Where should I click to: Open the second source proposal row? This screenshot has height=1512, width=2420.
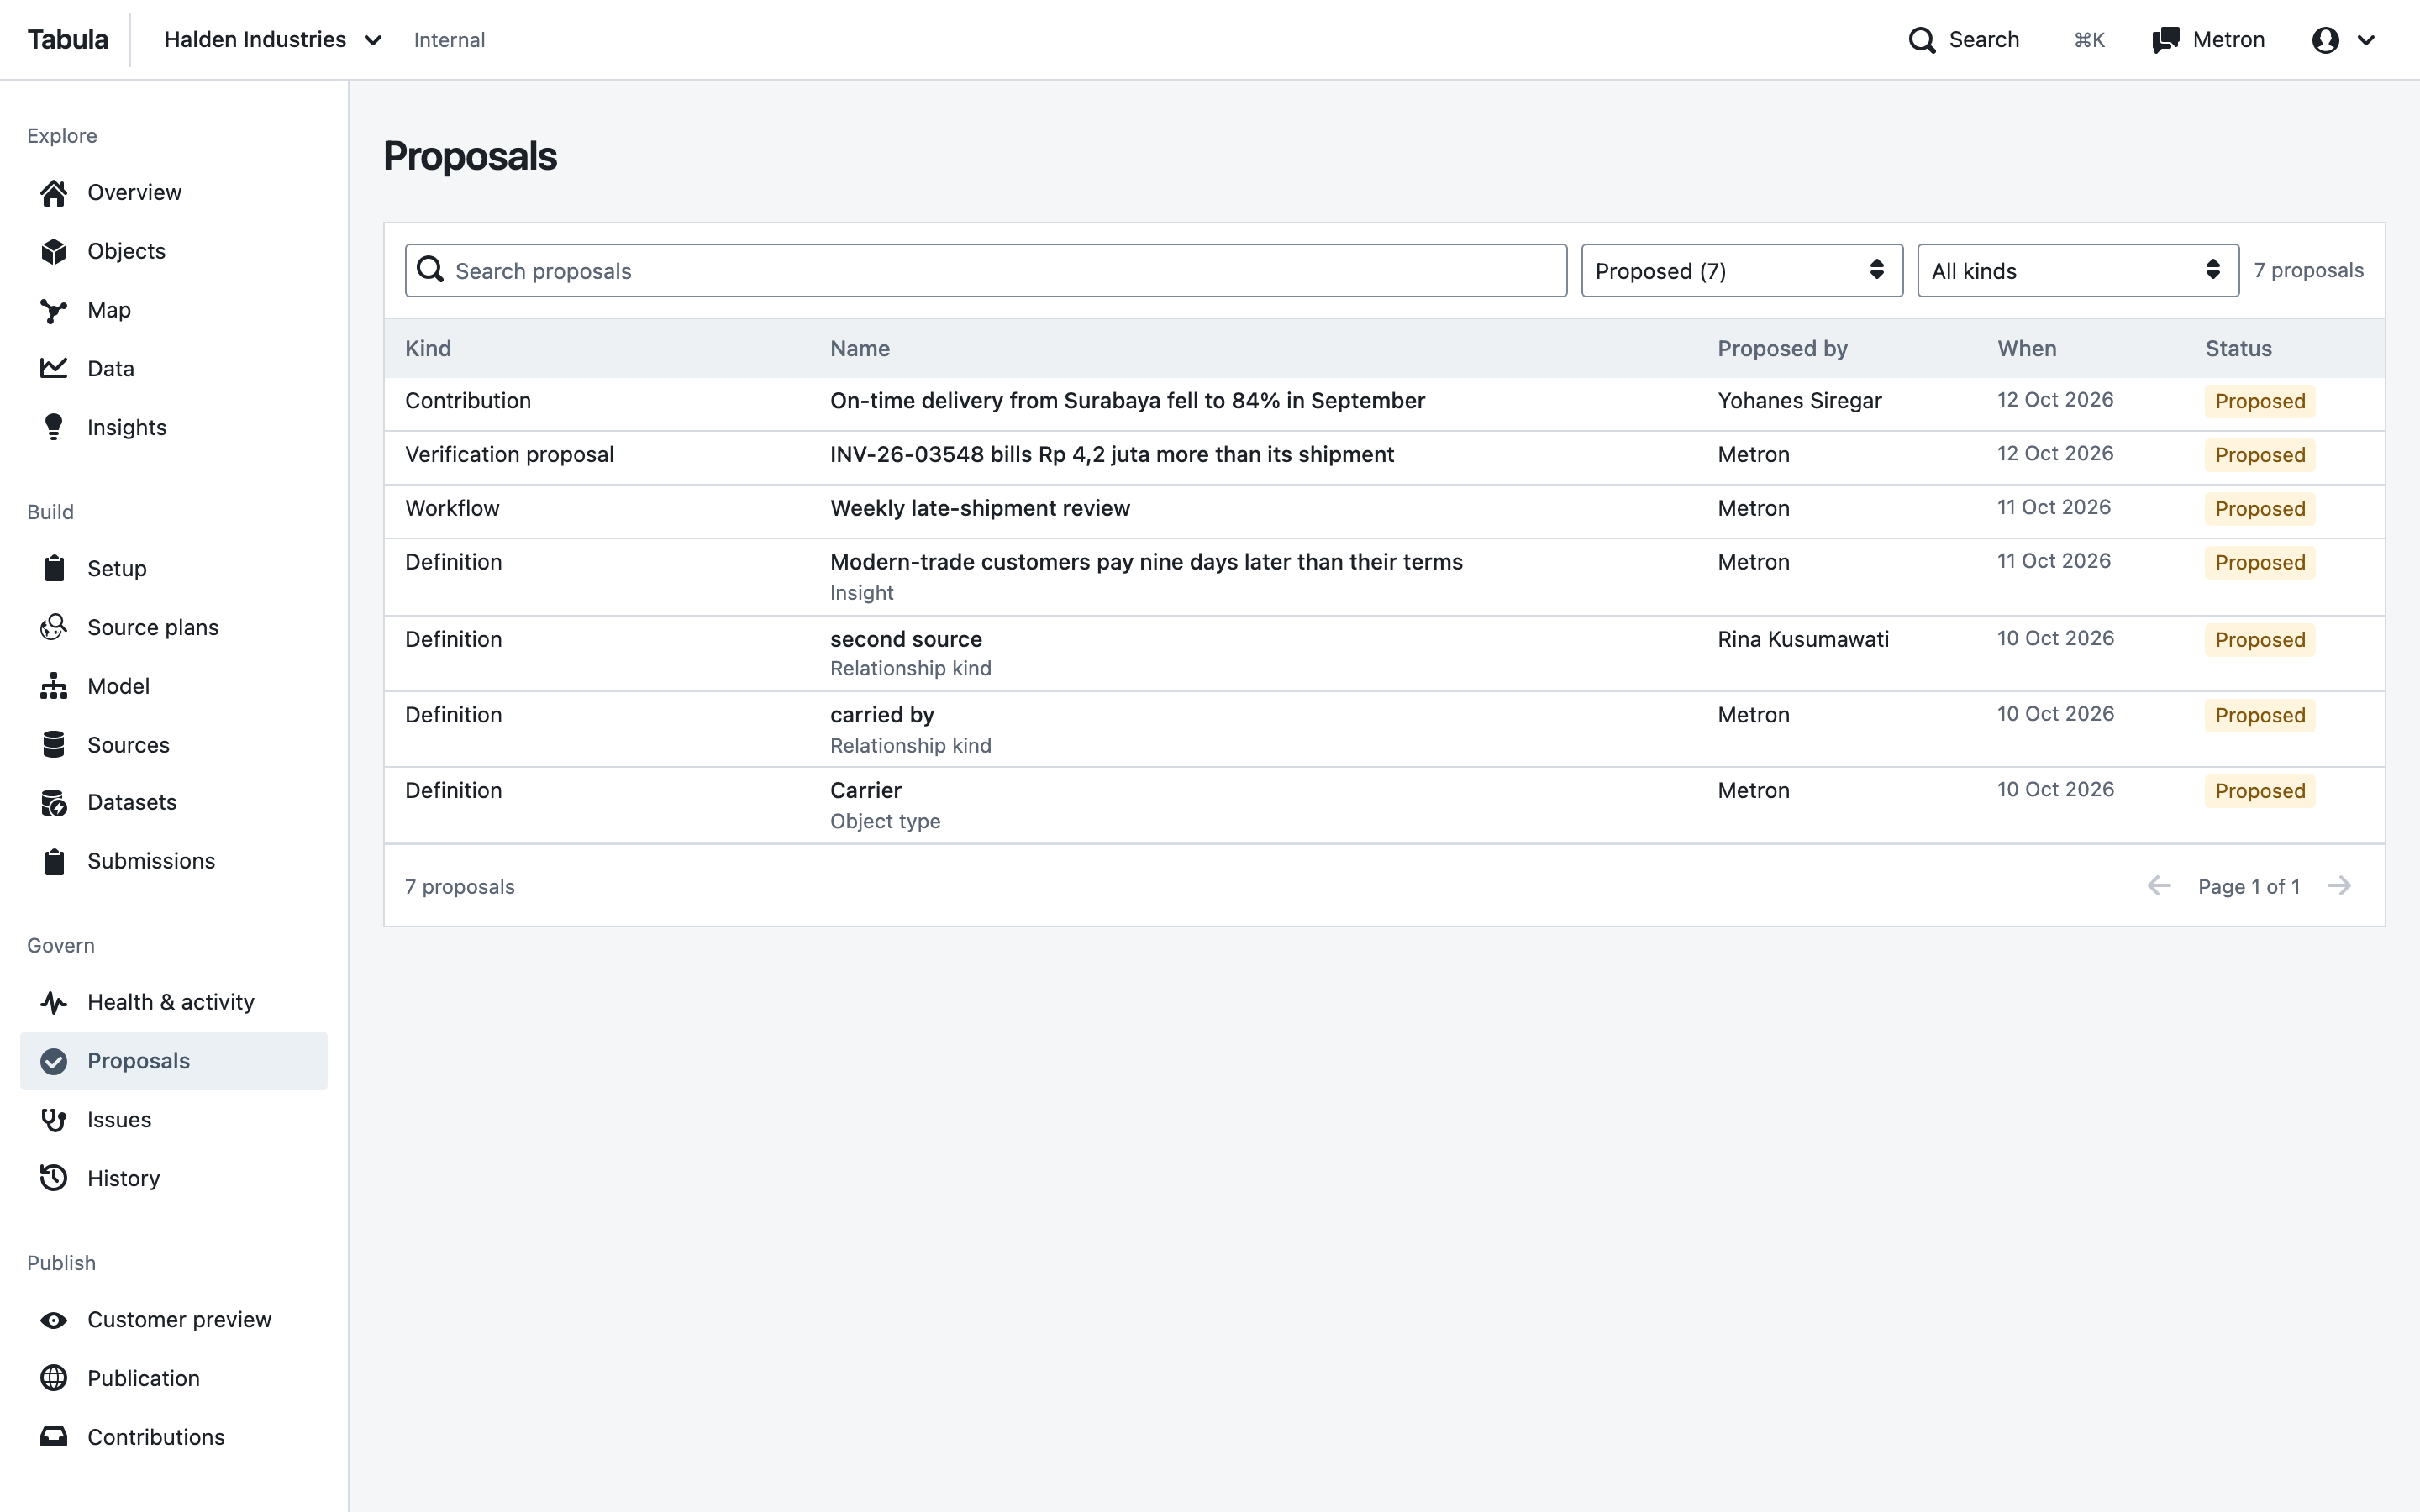tap(1384, 654)
